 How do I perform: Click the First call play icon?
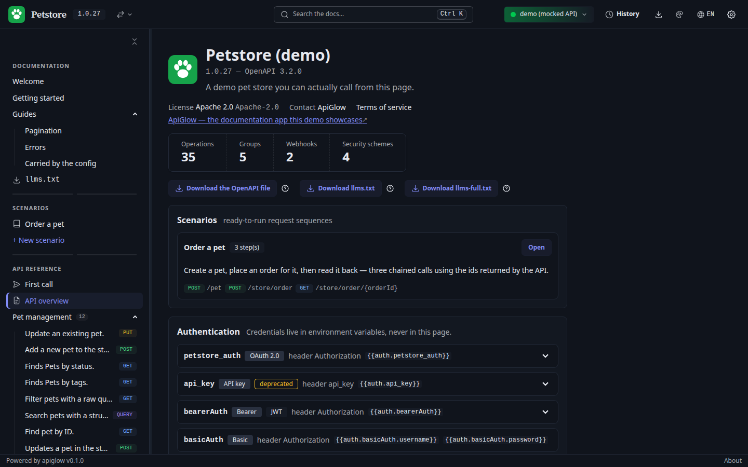[x=17, y=284]
